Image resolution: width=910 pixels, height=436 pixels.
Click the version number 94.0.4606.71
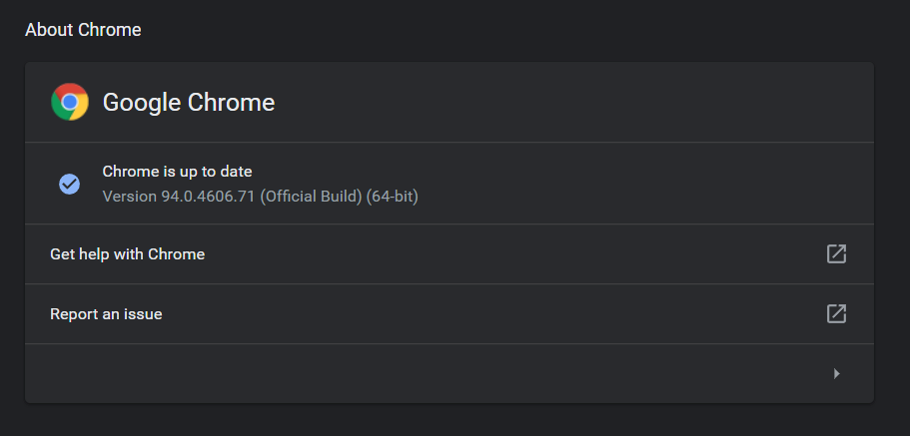[208, 197]
